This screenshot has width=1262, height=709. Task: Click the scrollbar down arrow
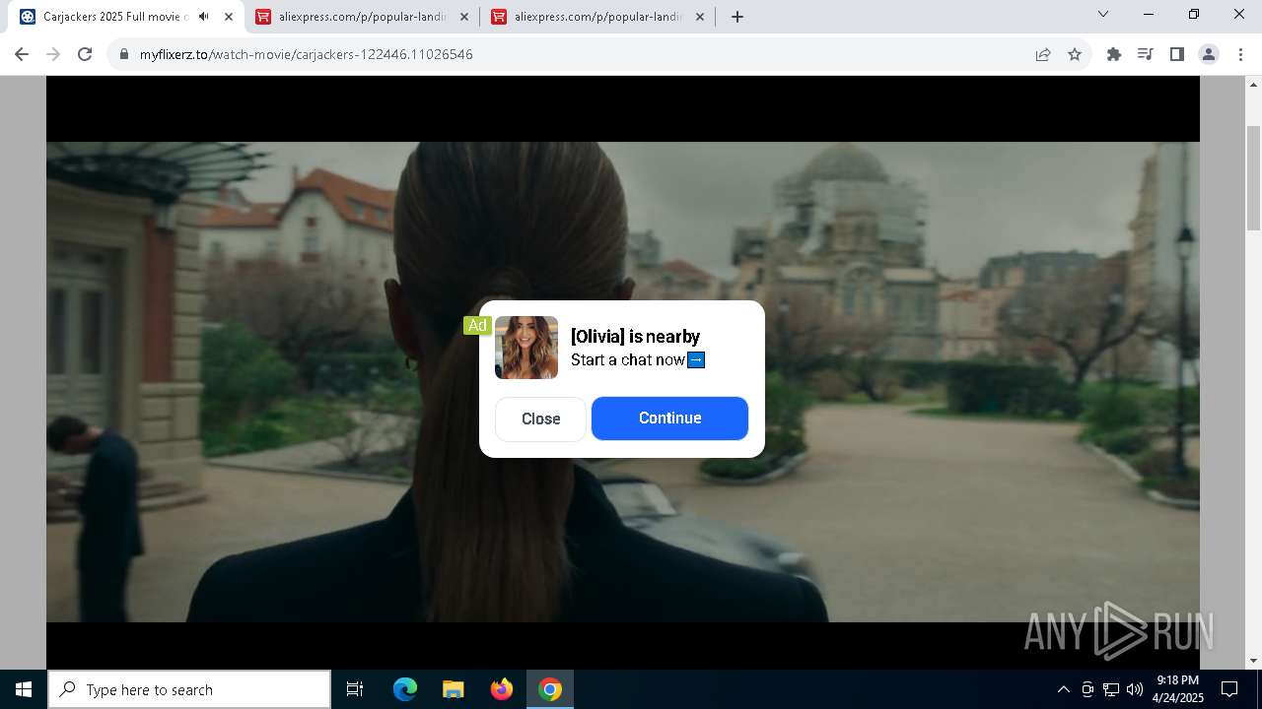click(1254, 661)
